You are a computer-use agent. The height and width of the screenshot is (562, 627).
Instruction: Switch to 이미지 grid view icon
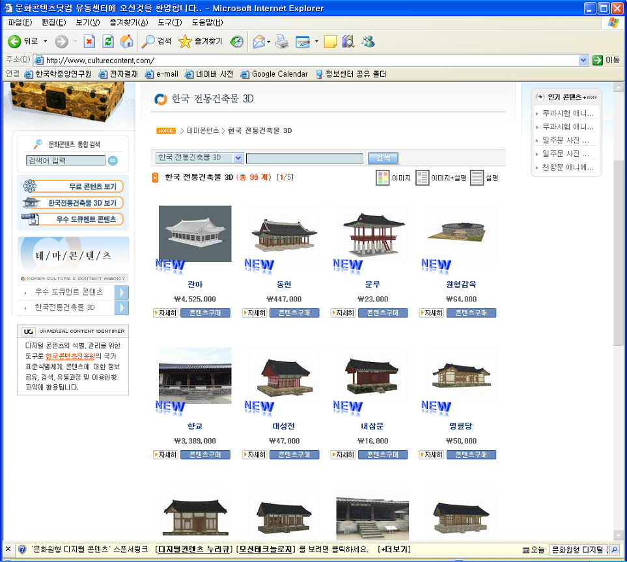[383, 178]
